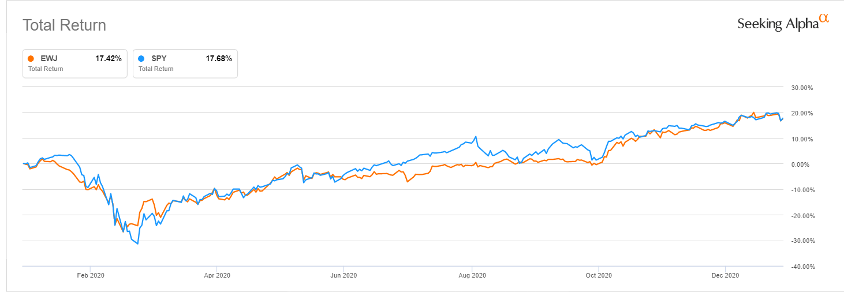
Task: Click the Oct 2020 axis label
Action: [599, 275]
